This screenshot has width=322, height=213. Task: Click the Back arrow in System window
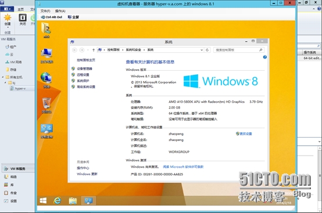tap(75, 50)
